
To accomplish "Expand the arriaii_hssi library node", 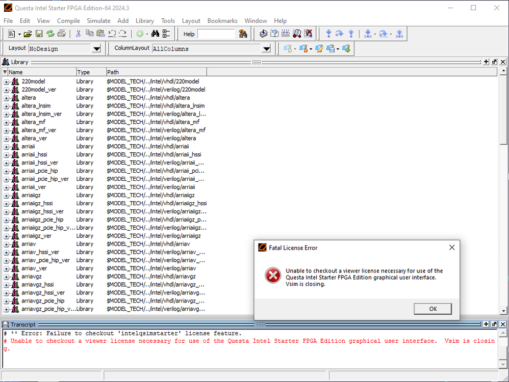I will point(6,155).
